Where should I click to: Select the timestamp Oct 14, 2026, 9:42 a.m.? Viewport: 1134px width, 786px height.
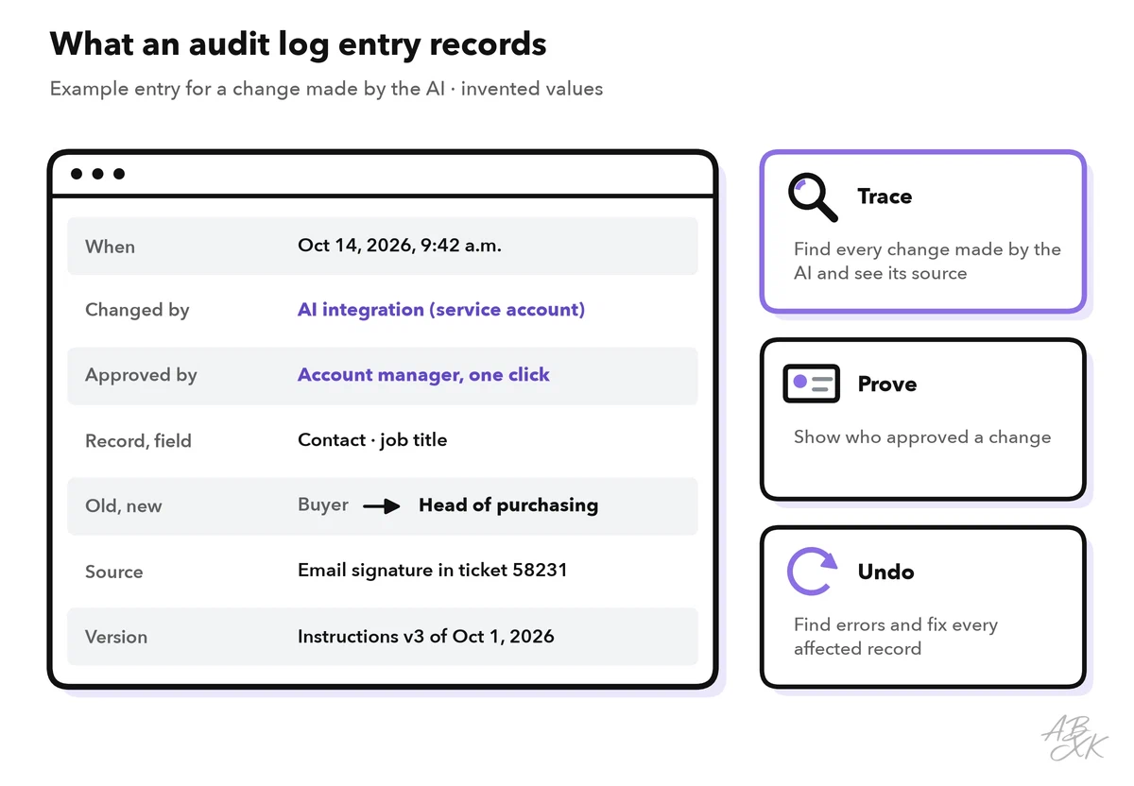(x=400, y=246)
